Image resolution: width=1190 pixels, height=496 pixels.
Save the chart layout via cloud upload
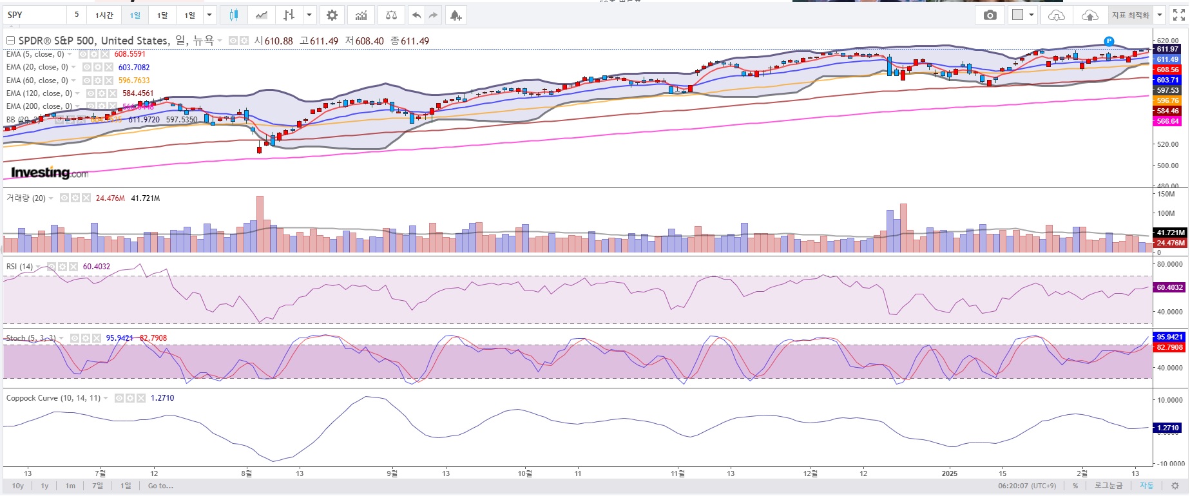[1089, 15]
